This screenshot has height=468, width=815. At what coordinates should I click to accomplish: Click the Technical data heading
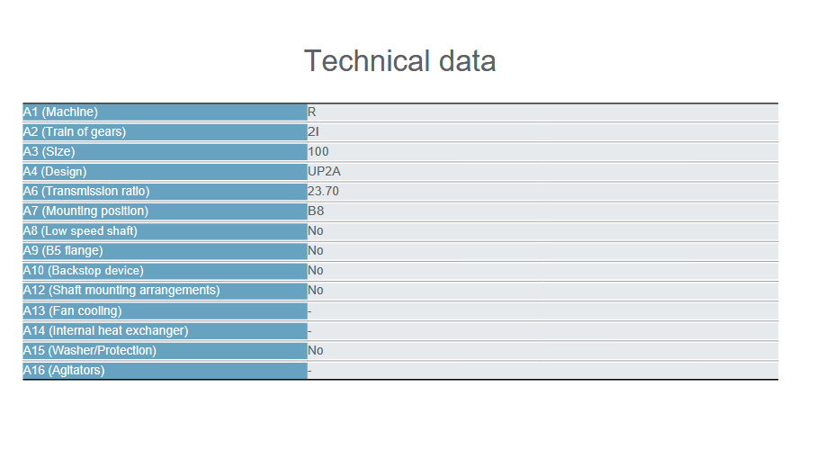tap(399, 61)
